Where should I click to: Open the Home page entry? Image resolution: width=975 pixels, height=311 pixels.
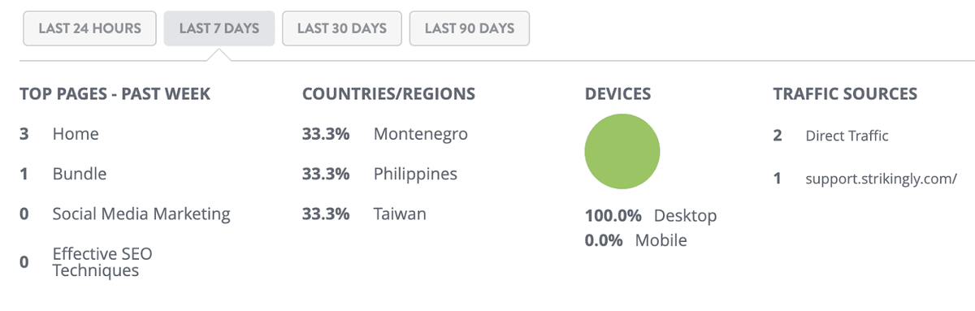tap(76, 134)
